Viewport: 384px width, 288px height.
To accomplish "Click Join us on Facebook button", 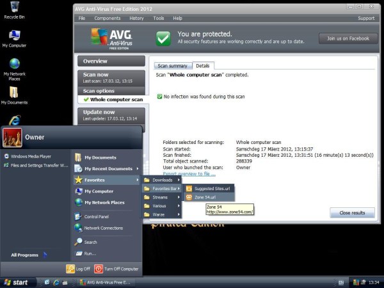I will tap(348, 38).
